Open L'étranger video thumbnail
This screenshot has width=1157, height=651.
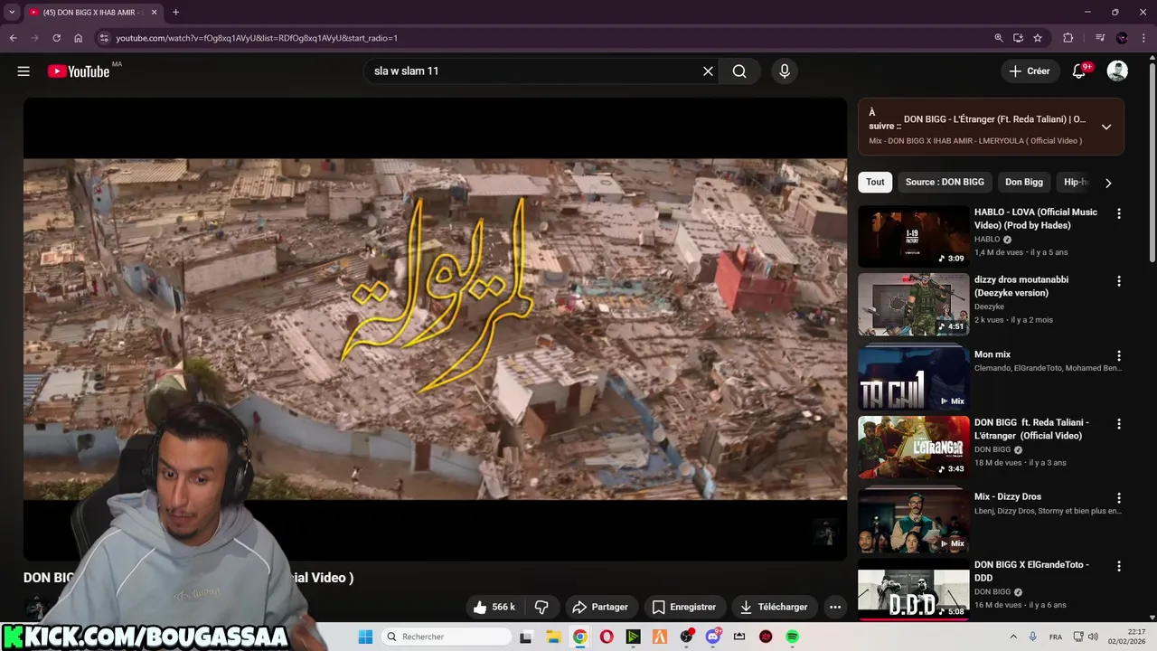point(913,447)
